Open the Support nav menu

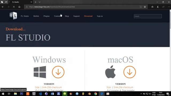pyautogui.click(x=76, y=16)
